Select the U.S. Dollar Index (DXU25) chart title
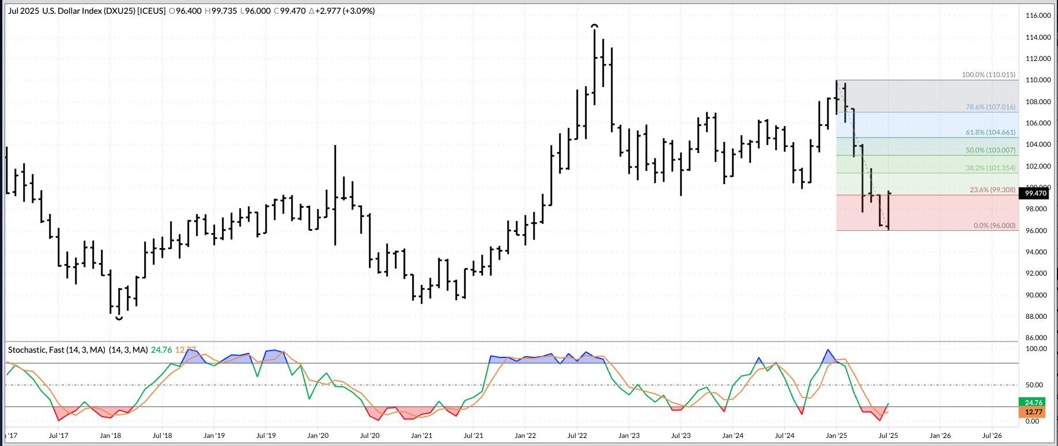The image size is (1058, 446). click(86, 11)
